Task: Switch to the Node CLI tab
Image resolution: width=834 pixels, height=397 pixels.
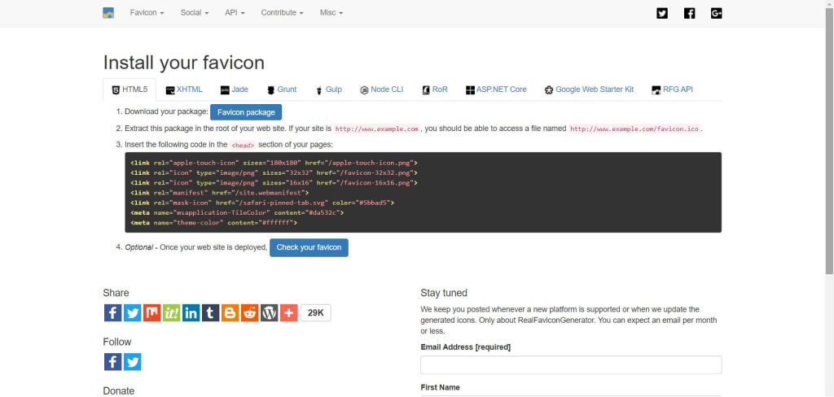Action: coord(382,89)
